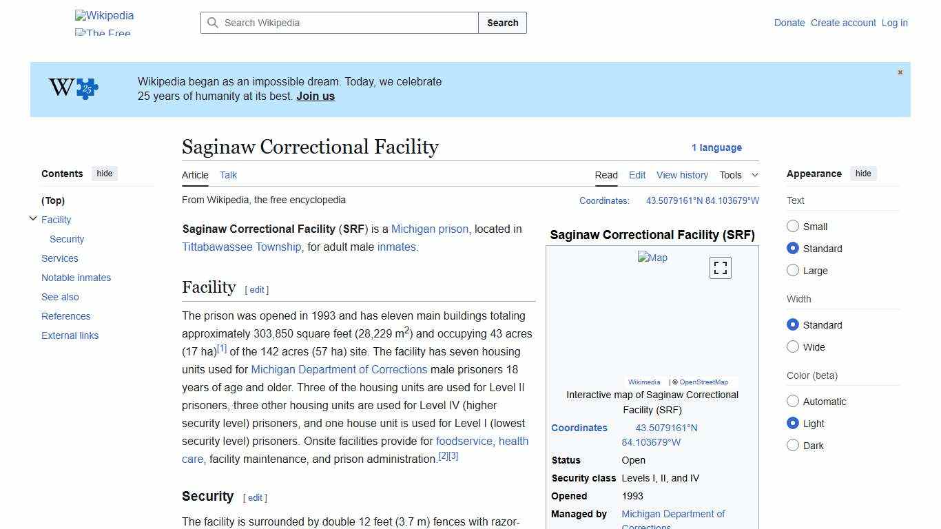Click the Wikimedia attribution on the map

(x=643, y=382)
